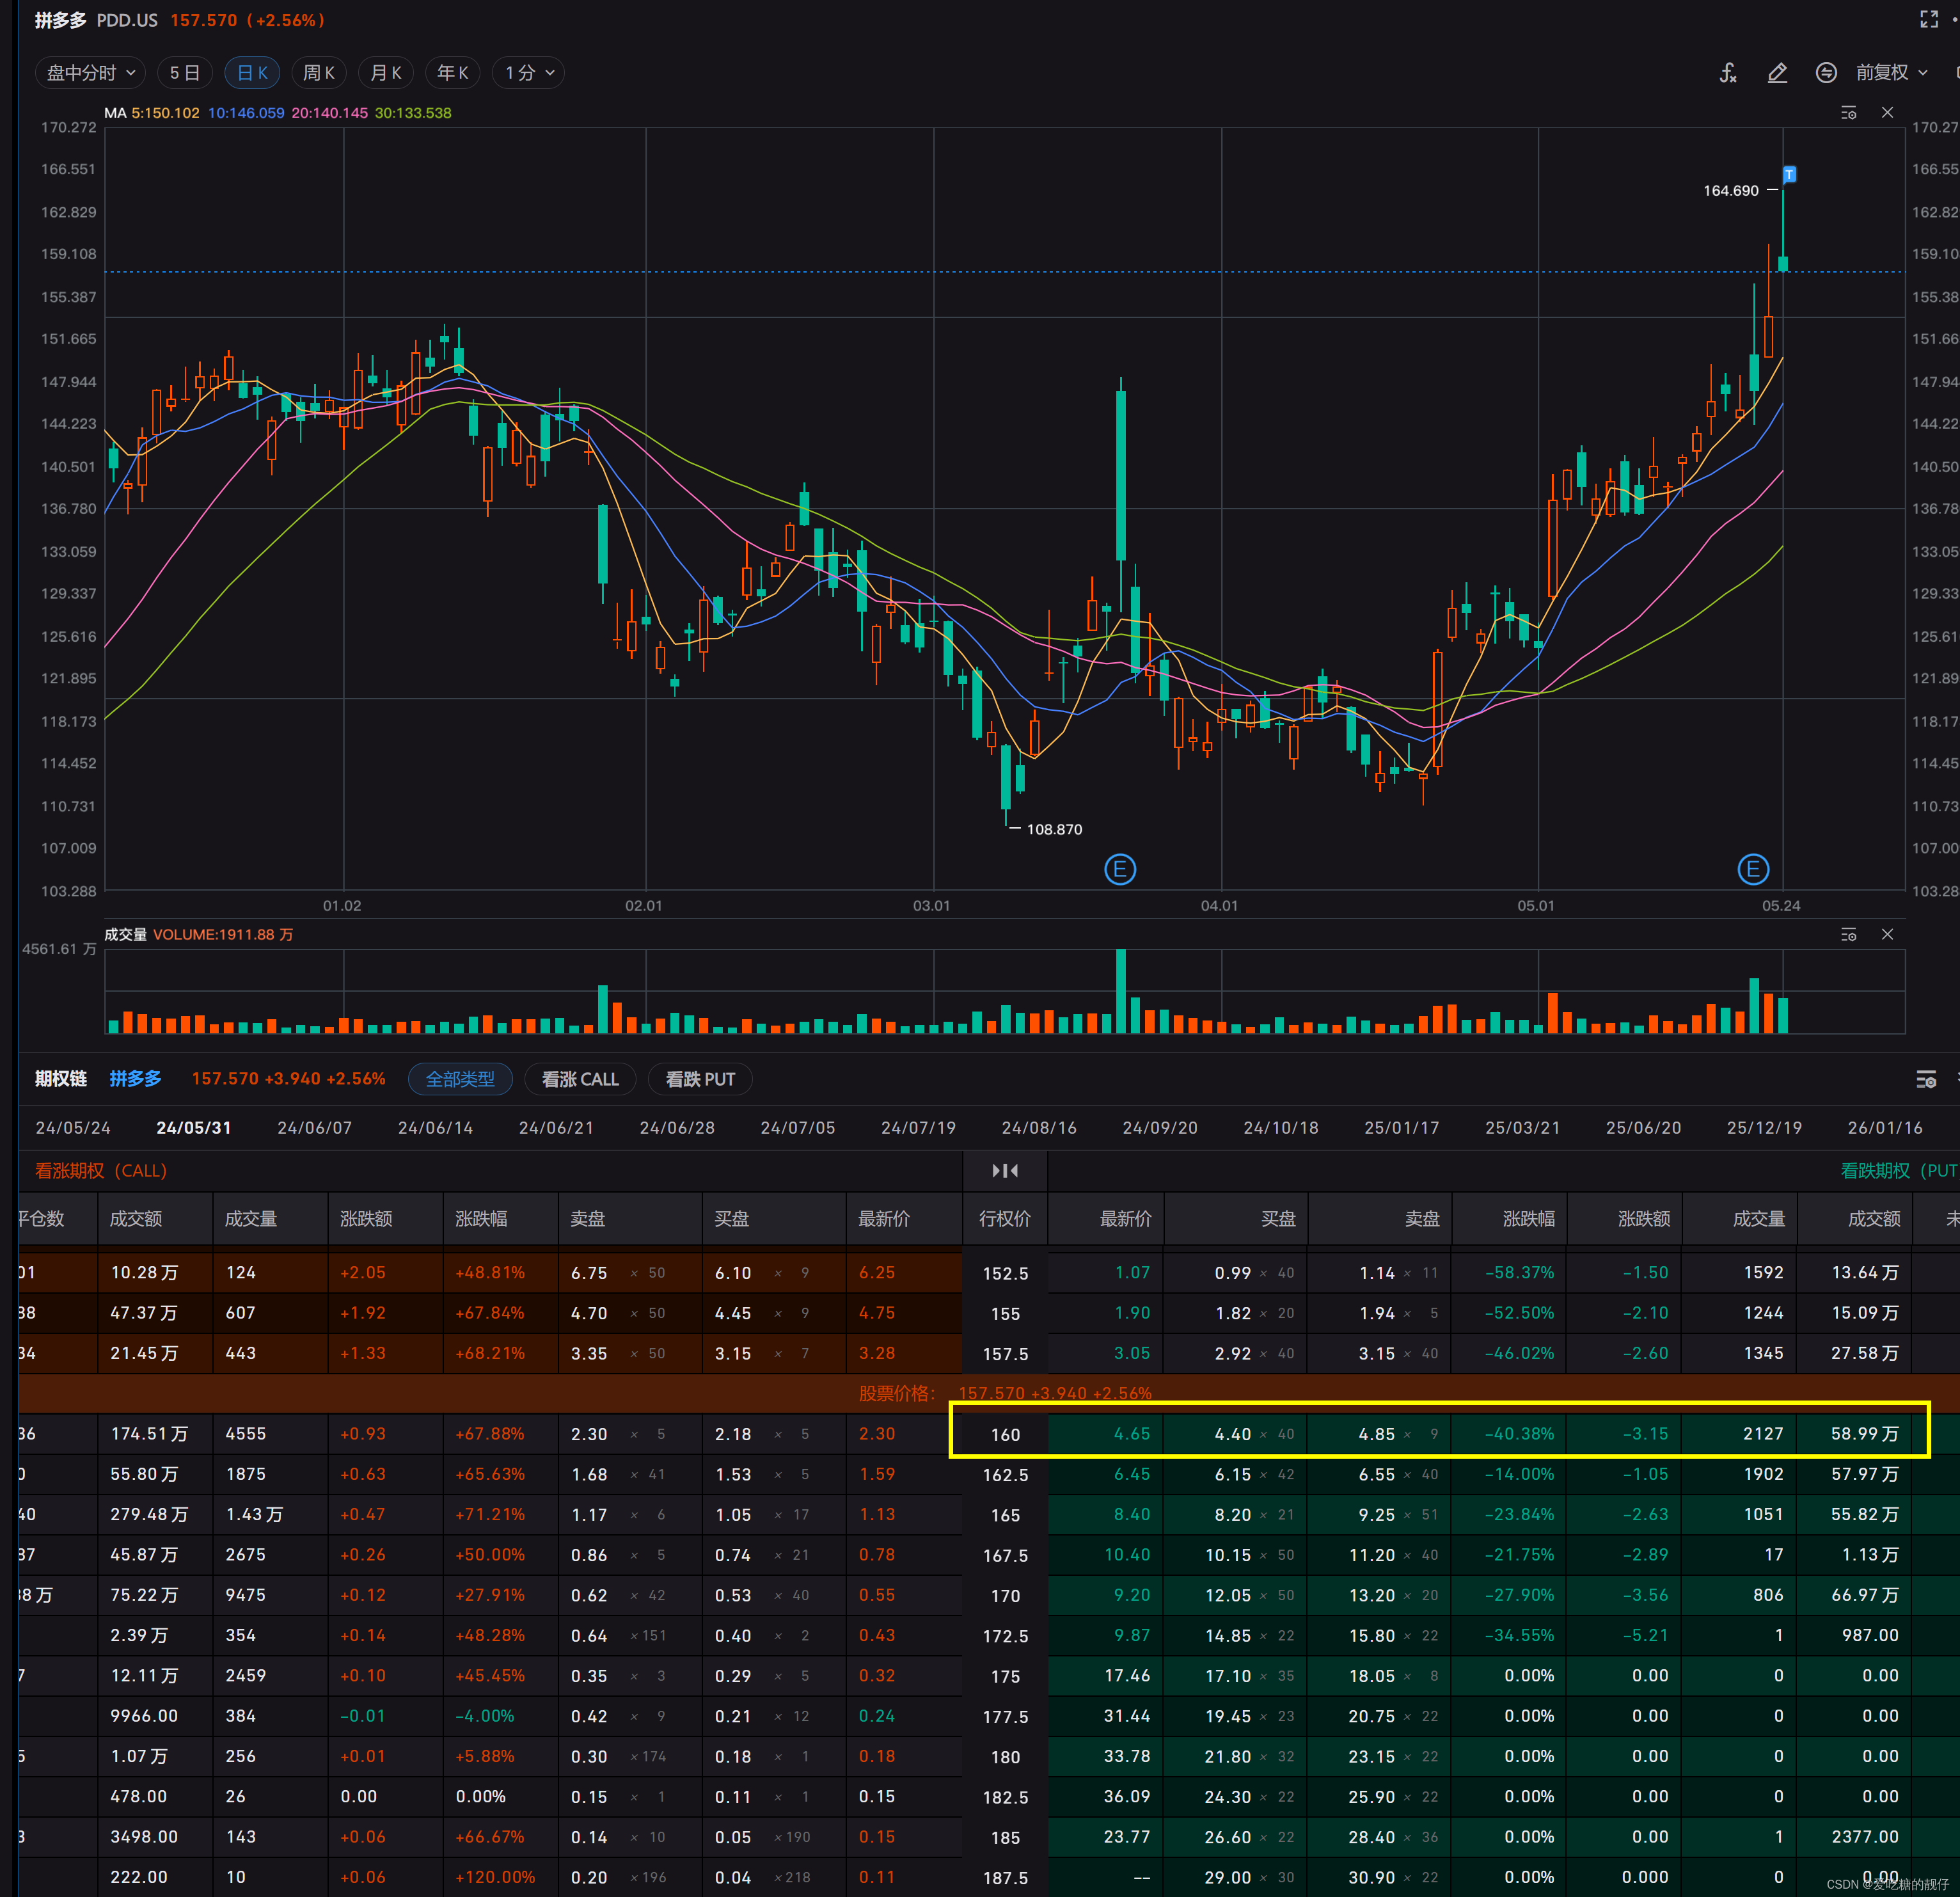
Task: Select expiry date 24/05/24
Action: click(x=73, y=1128)
